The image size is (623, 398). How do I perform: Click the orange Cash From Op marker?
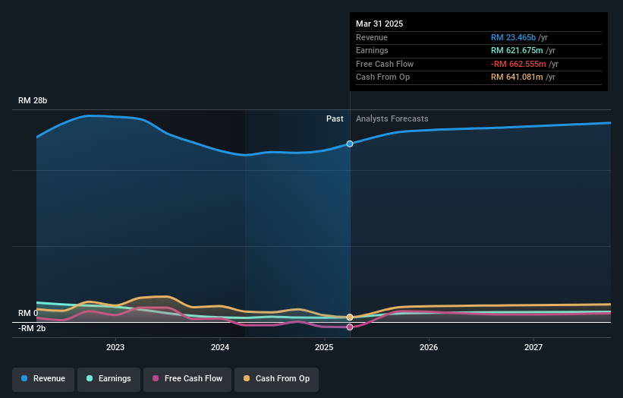350,317
